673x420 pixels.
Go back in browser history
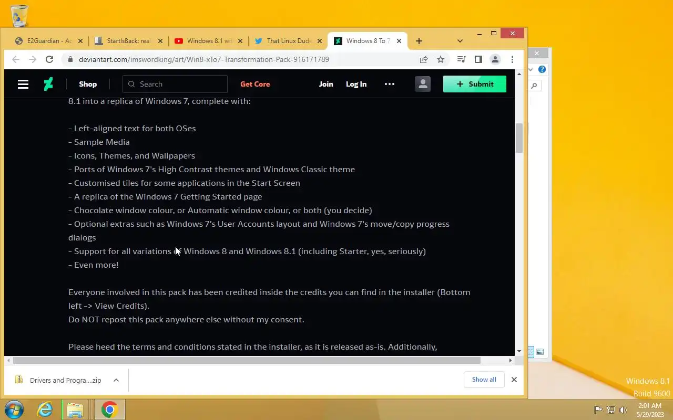16,59
